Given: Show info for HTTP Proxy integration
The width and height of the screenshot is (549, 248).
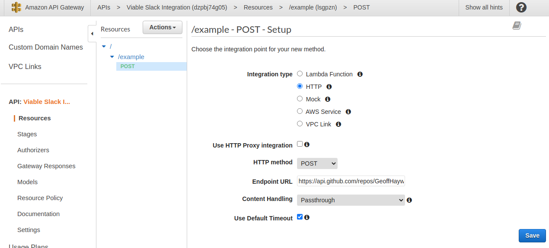Looking at the screenshot, I should (x=307, y=144).
